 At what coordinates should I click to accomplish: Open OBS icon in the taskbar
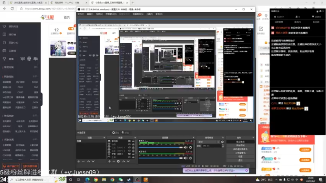click(x=137, y=179)
